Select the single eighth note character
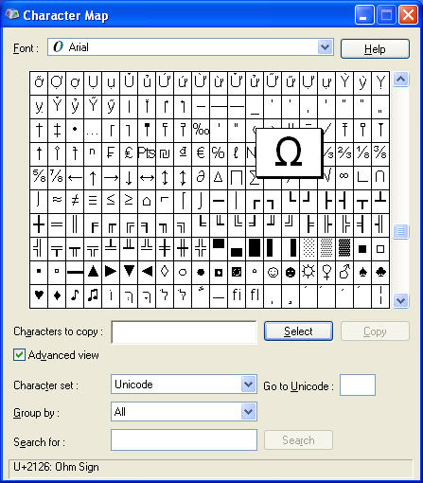 pos(75,296)
